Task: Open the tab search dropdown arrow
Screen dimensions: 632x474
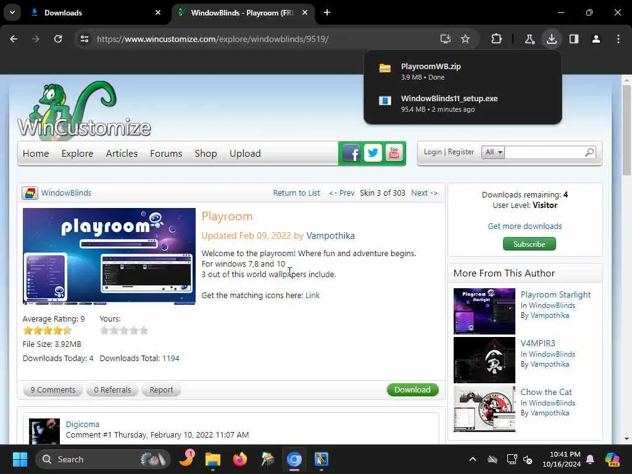Action: click(12, 12)
